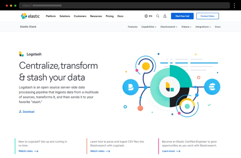Screen dimensions: 241x158
Task: Open the Features sub-navigation link
Action: (133, 27)
